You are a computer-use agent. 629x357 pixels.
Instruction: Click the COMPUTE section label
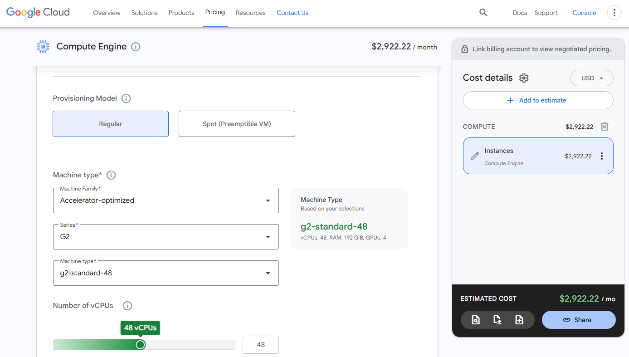click(x=479, y=127)
